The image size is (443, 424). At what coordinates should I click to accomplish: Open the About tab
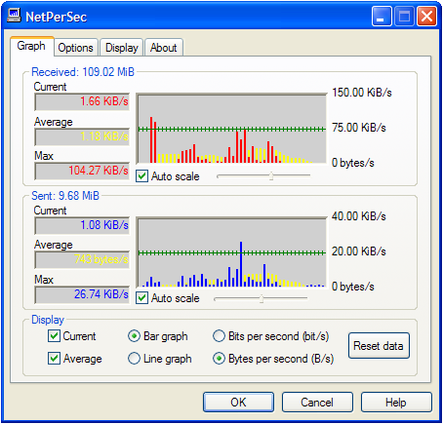pos(163,48)
